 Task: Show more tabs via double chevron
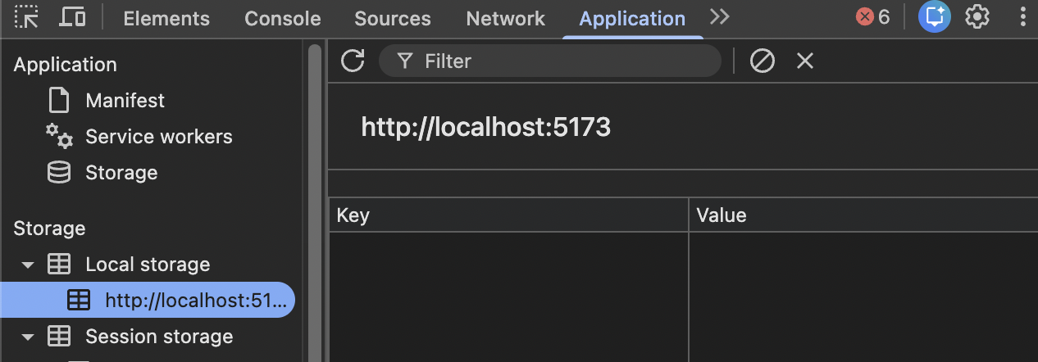[720, 17]
